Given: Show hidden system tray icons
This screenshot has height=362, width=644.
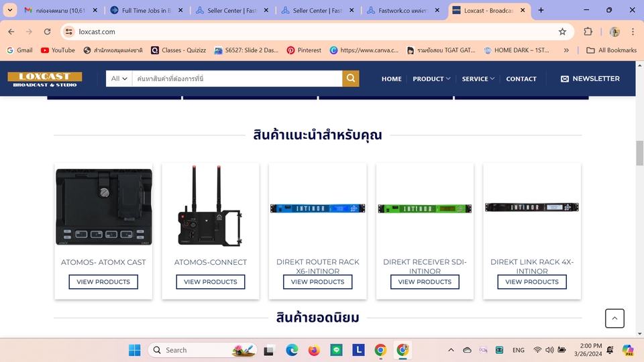Looking at the screenshot, I should (x=451, y=350).
